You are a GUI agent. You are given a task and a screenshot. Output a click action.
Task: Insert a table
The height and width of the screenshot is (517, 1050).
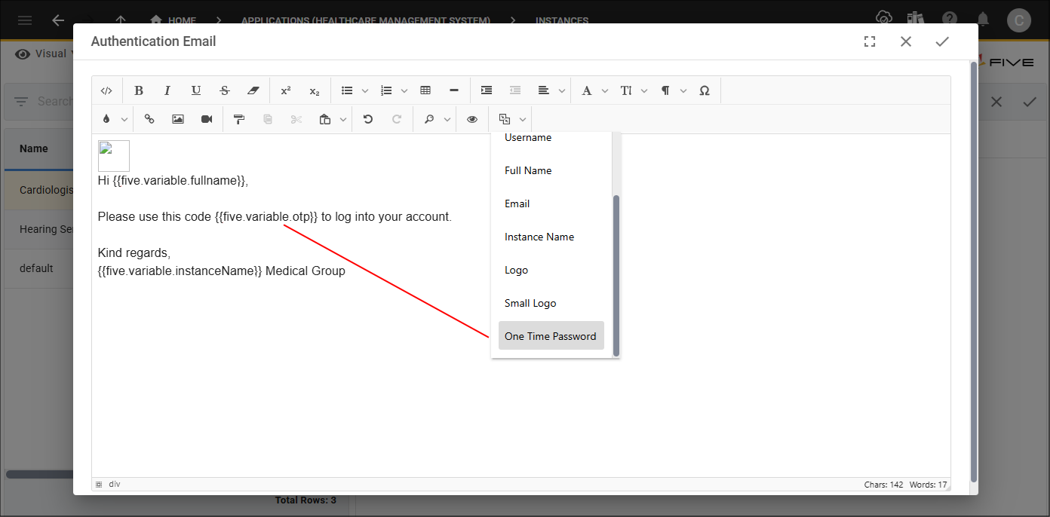tap(425, 90)
